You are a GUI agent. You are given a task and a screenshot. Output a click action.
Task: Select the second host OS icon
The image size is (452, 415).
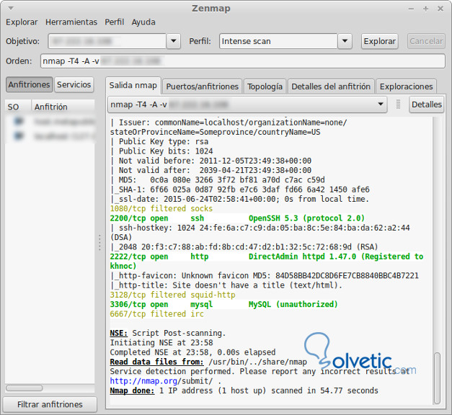(19, 135)
